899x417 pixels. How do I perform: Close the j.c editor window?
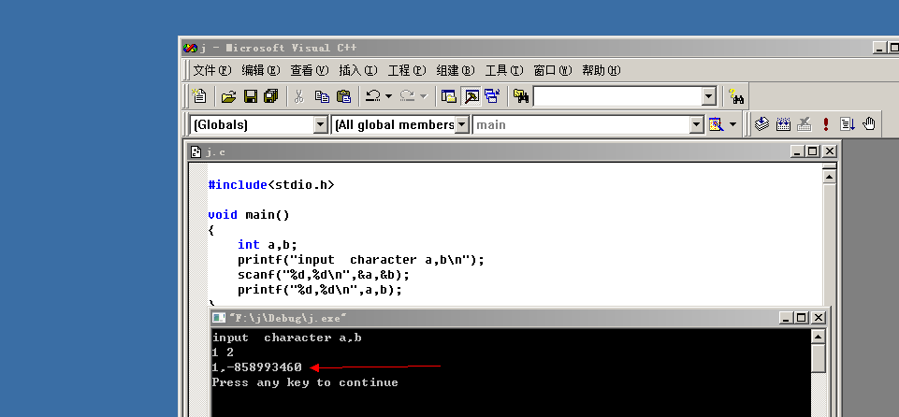(x=830, y=151)
